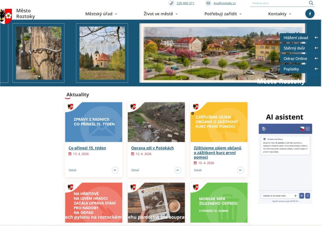Click the Město Roztoky coat of arms logo

[6, 16]
